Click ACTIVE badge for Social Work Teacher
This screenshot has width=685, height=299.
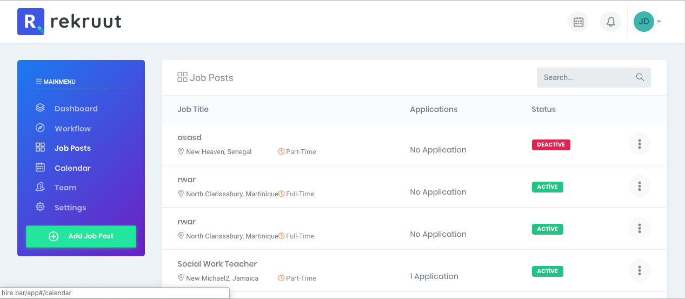tap(548, 271)
